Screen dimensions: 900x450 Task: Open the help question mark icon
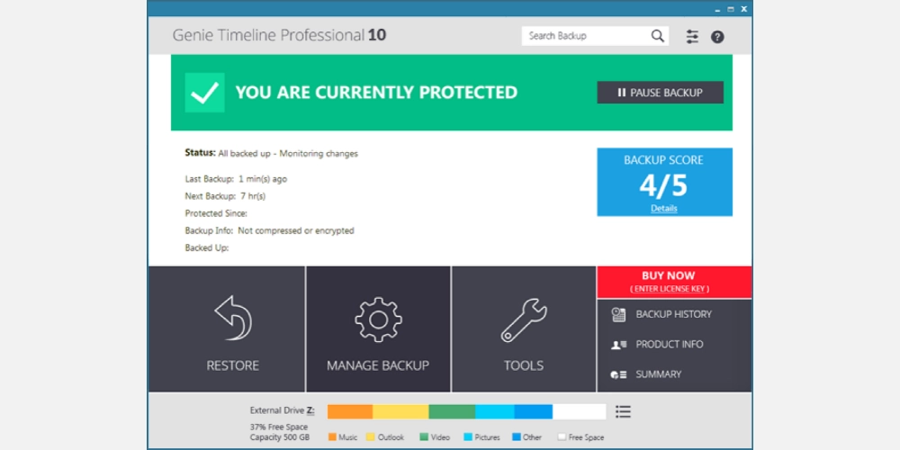tap(717, 37)
